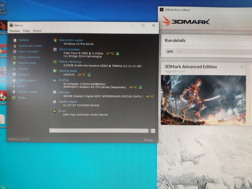
Task: Click the horizontal scrollbar right arrow
Action: click(x=153, y=131)
